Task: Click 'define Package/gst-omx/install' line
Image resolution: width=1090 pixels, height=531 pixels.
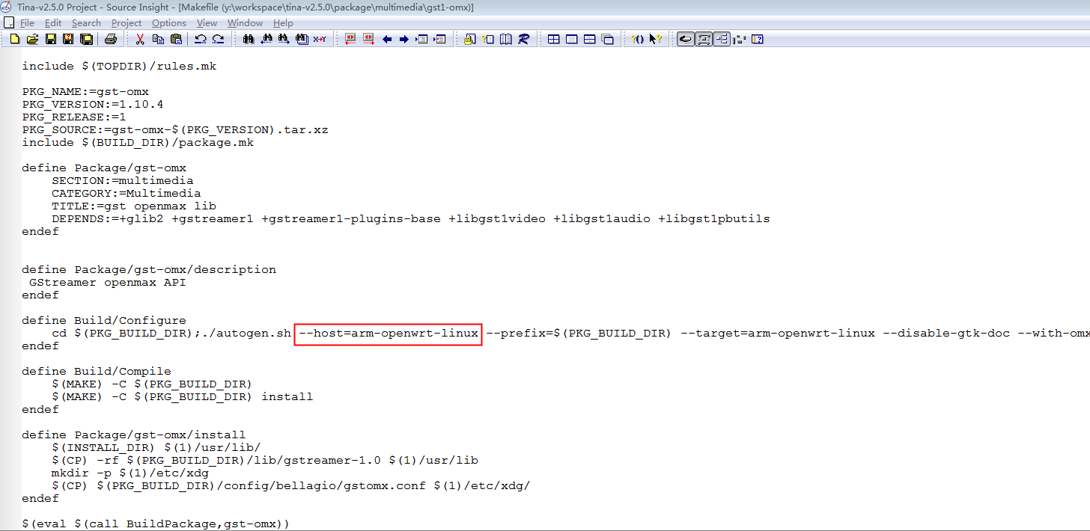Action: pyautogui.click(x=134, y=435)
